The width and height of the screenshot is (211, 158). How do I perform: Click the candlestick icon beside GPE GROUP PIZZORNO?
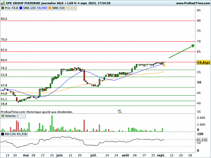3,3
